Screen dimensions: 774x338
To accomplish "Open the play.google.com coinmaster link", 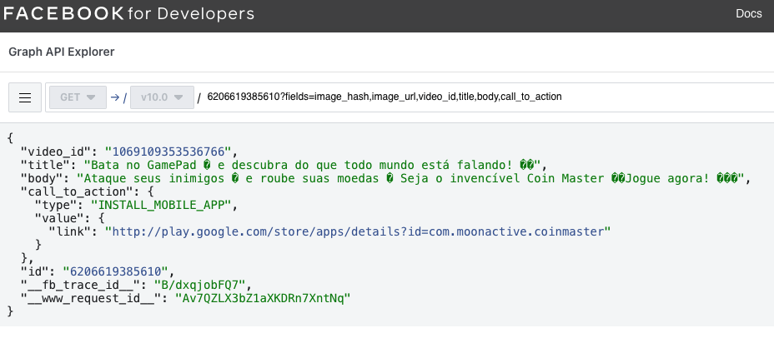I will coord(358,231).
